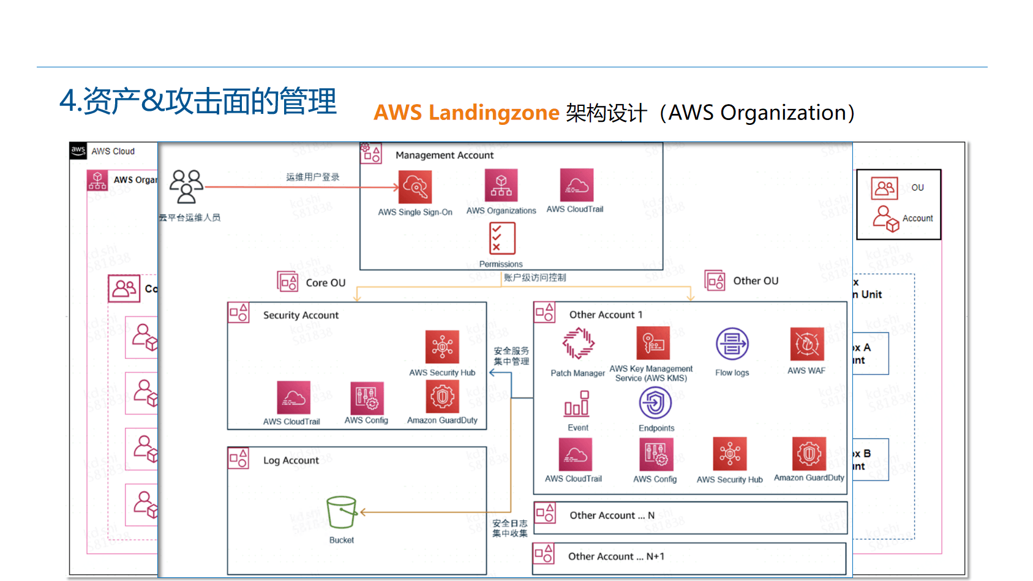
Task: Click the Endpoints caption
Action: 656,429
